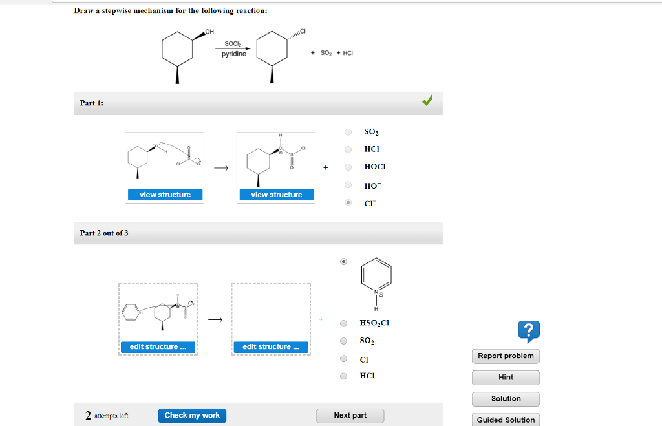
Task: Select the Cl- answer in Part 1
Action: point(347,202)
